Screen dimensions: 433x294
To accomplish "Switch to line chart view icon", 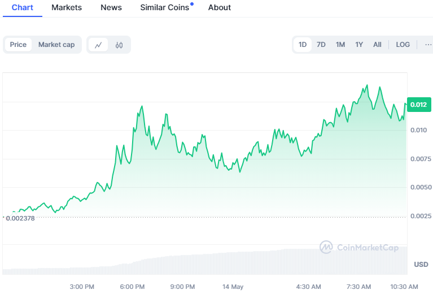I will 98,45.
